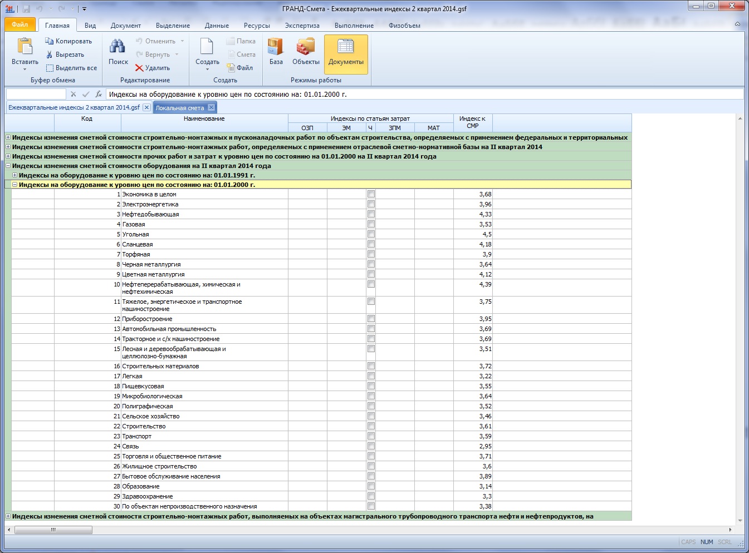Tick the checkbox for Экономика в целом
This screenshot has width=749, height=553.
point(371,194)
